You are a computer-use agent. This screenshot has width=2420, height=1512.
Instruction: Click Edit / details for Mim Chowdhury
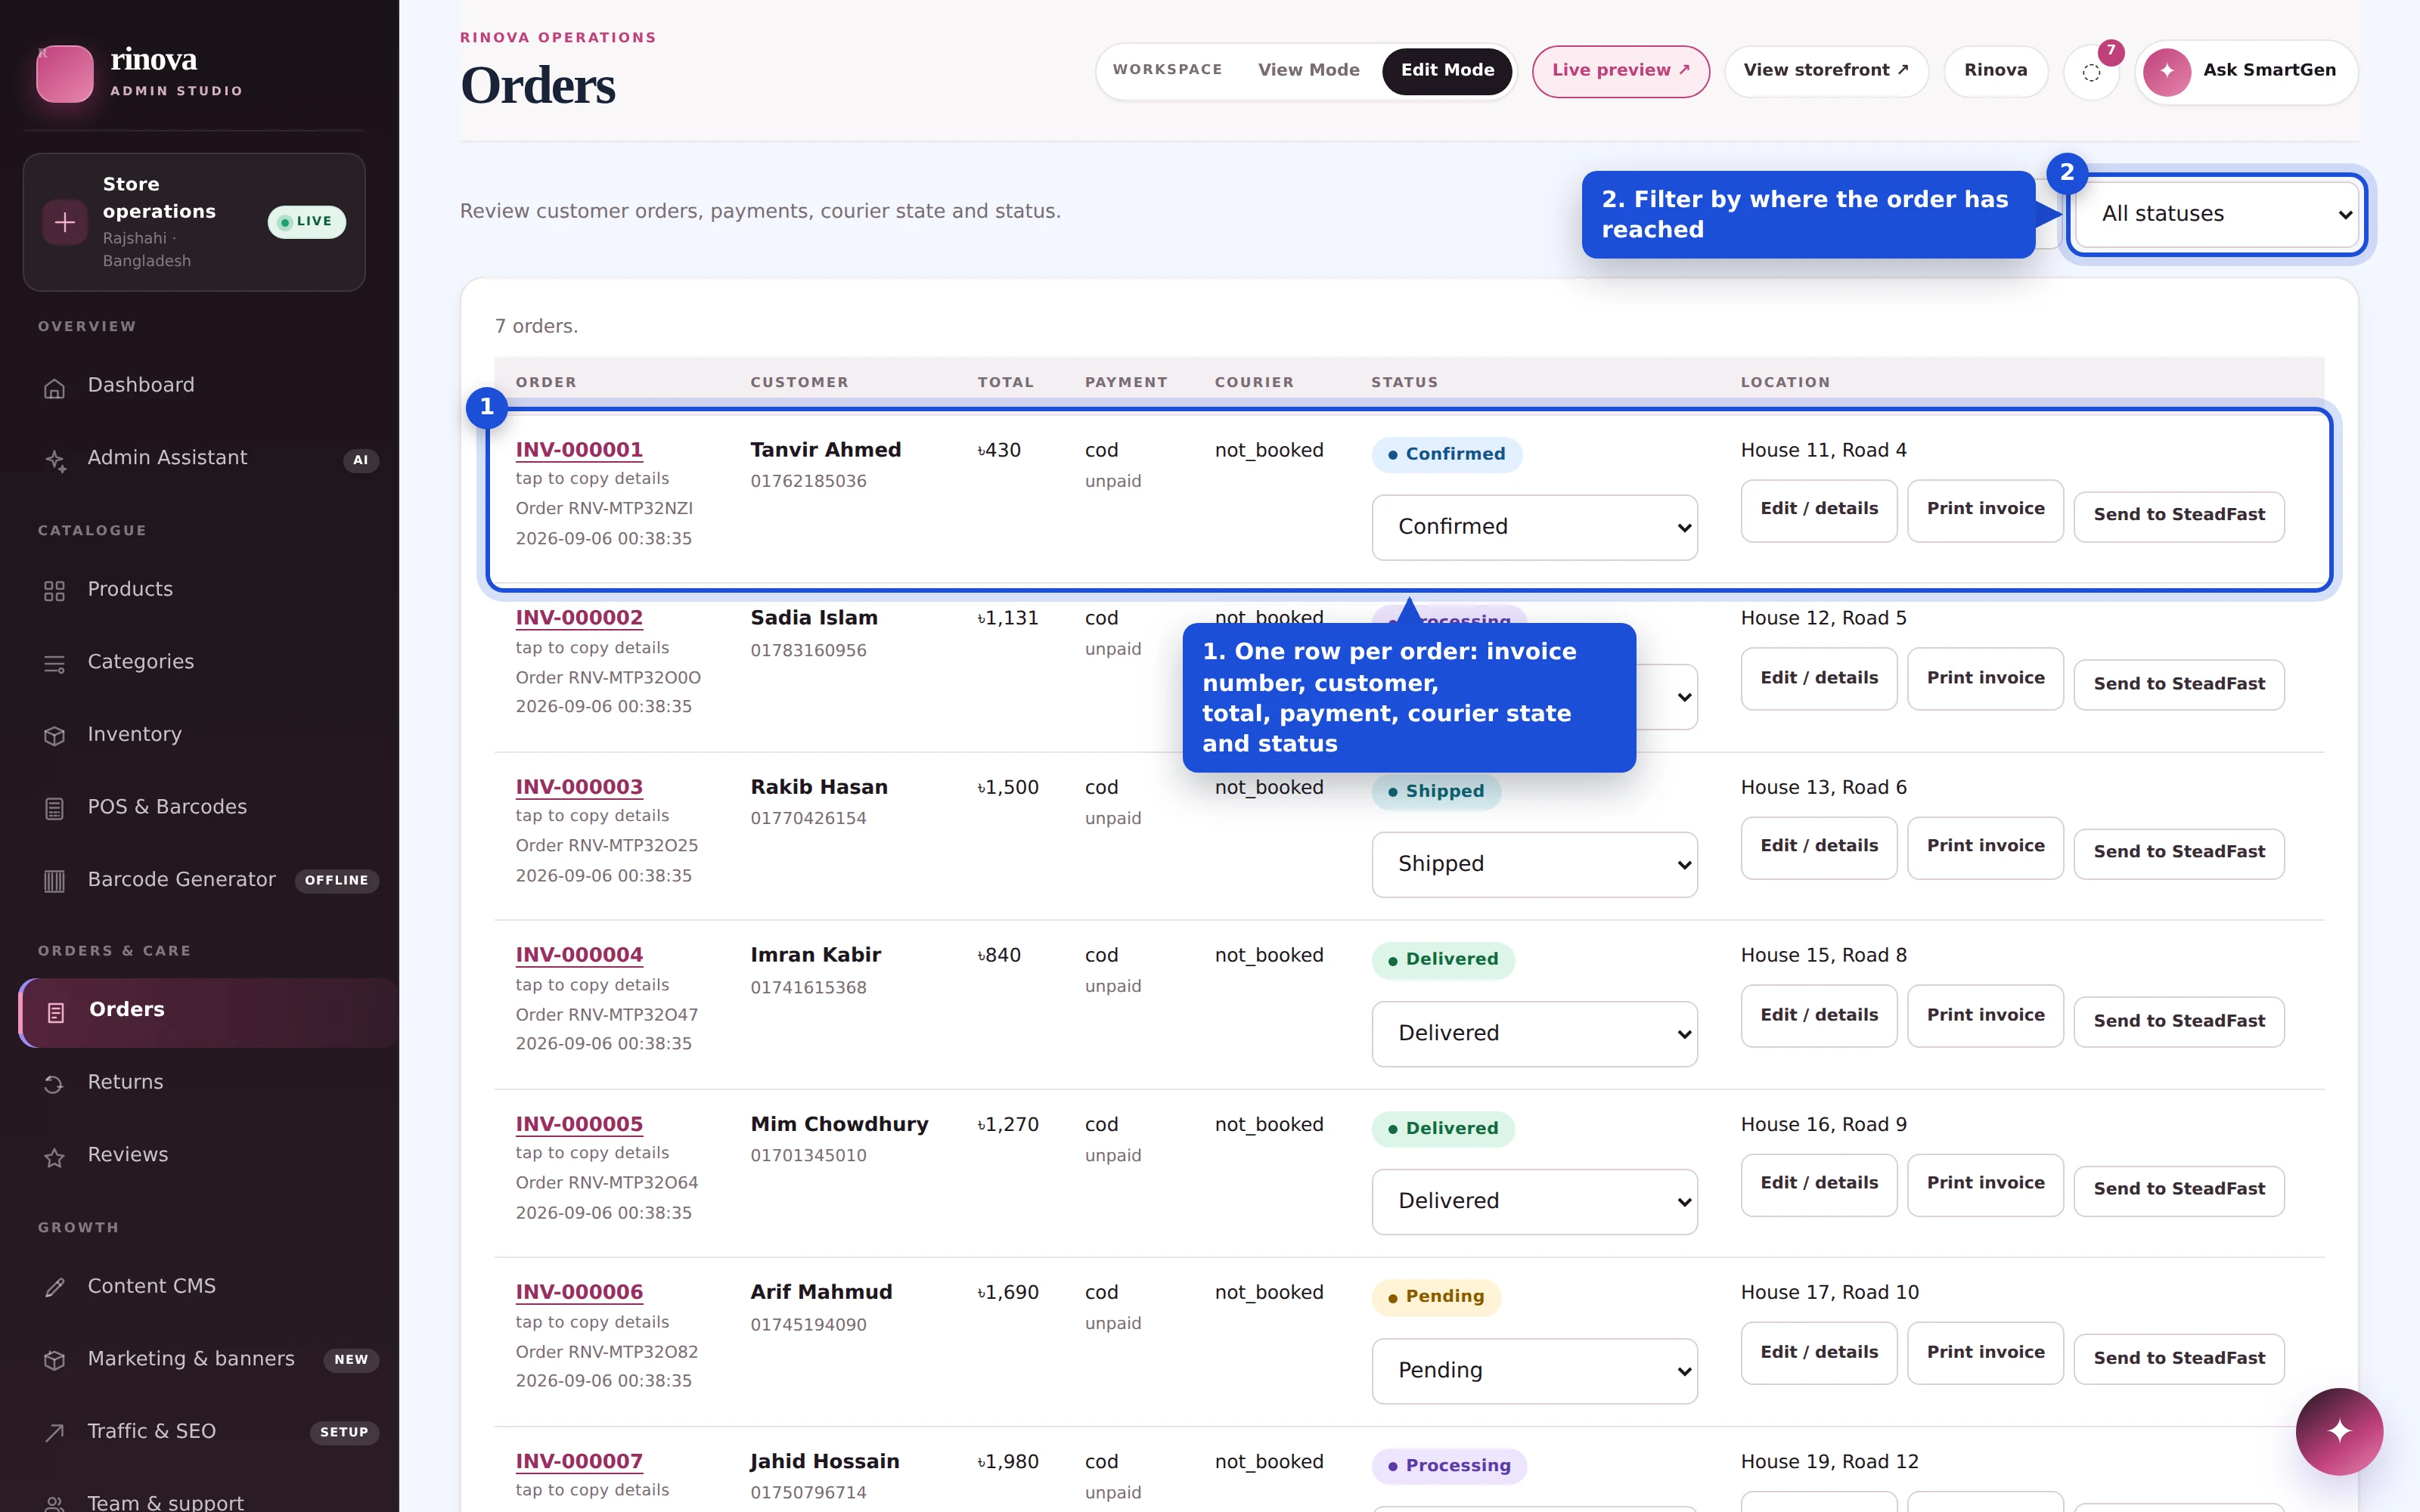[1818, 1184]
